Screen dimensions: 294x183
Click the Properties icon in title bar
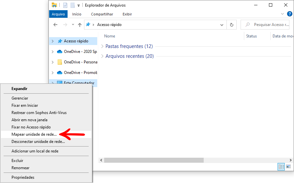pos(65,5)
